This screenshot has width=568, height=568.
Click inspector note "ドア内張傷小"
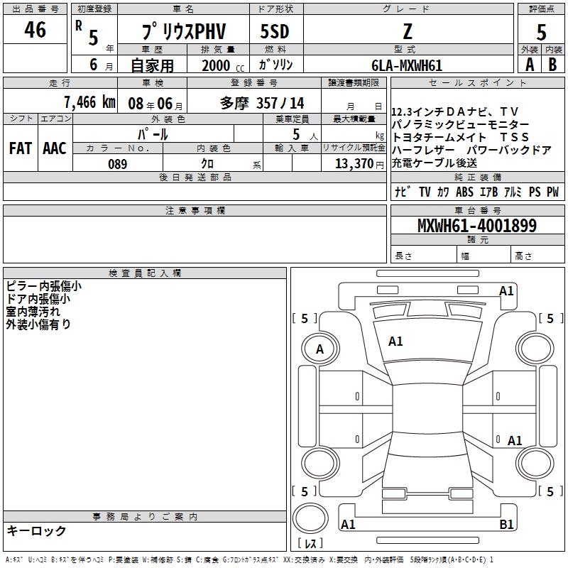coord(38,299)
